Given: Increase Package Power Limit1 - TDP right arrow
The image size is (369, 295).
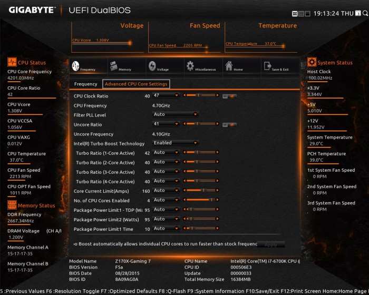Looking at the screenshot, I should (x=217, y=209).
